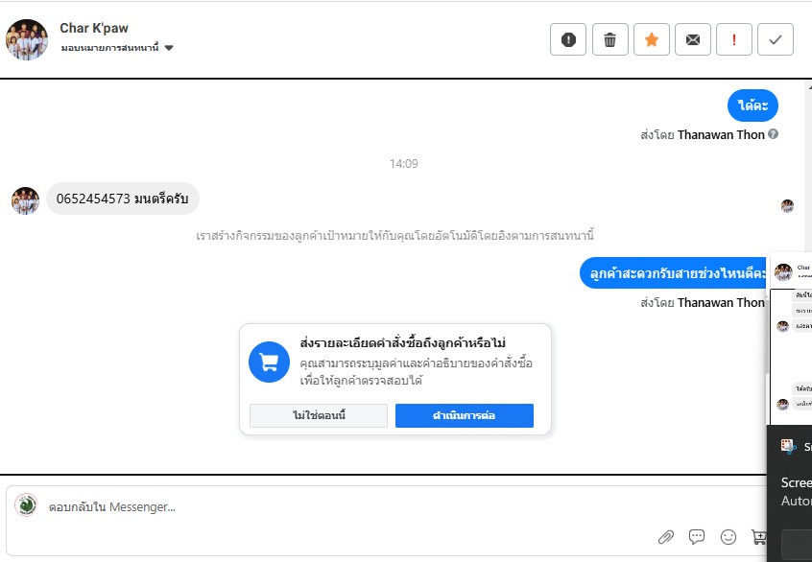Click the attach file paperclip icon
This screenshot has width=812, height=562.
click(665, 537)
